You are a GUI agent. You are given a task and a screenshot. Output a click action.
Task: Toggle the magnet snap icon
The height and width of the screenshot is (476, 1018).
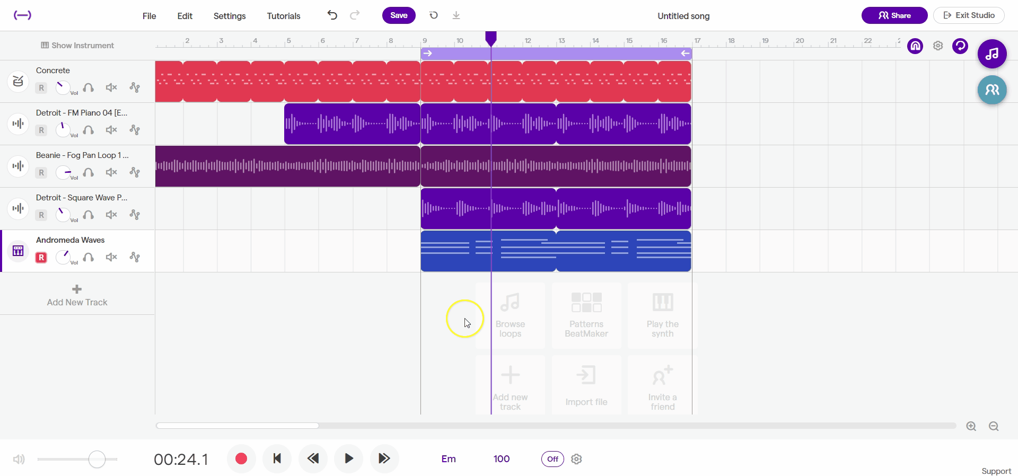(x=915, y=46)
